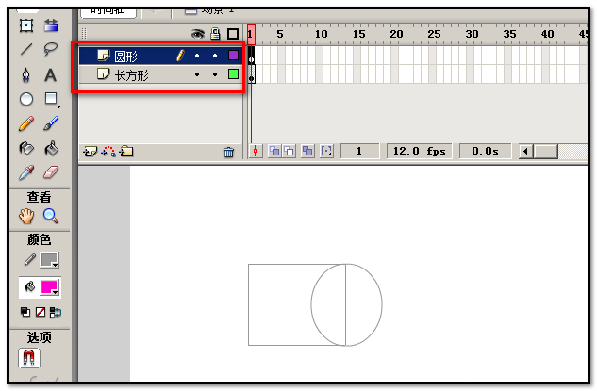Viewport: 597px width, 391px height.
Task: Select the Pen tool
Action: coord(26,75)
